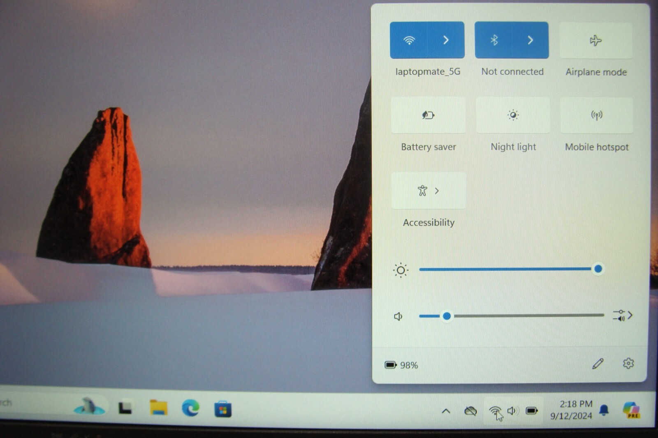Click the Not connected Bluetooth label

(x=512, y=71)
